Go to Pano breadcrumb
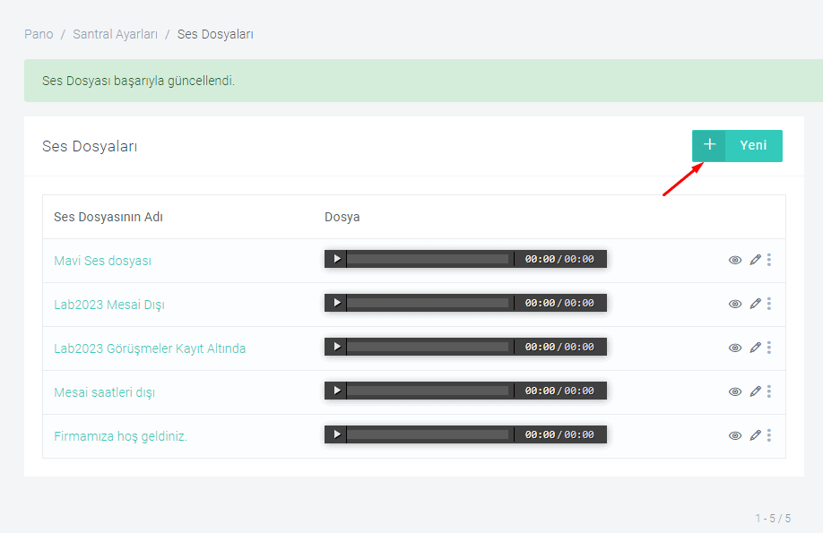The image size is (823, 533). (39, 34)
